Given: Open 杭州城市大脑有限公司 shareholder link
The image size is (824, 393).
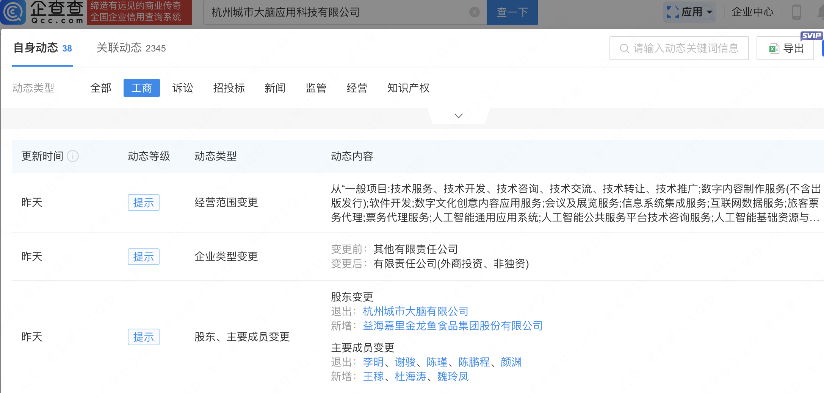Looking at the screenshot, I should pyautogui.click(x=415, y=311).
